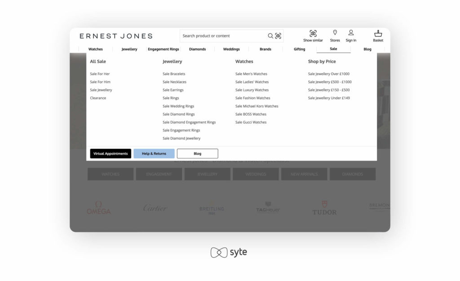460x281 pixels.
Task: Select the Gifting nav item
Action: pos(300,49)
